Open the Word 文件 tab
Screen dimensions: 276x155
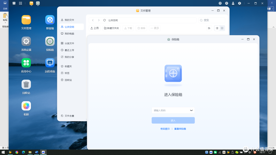click(x=5, y=9)
